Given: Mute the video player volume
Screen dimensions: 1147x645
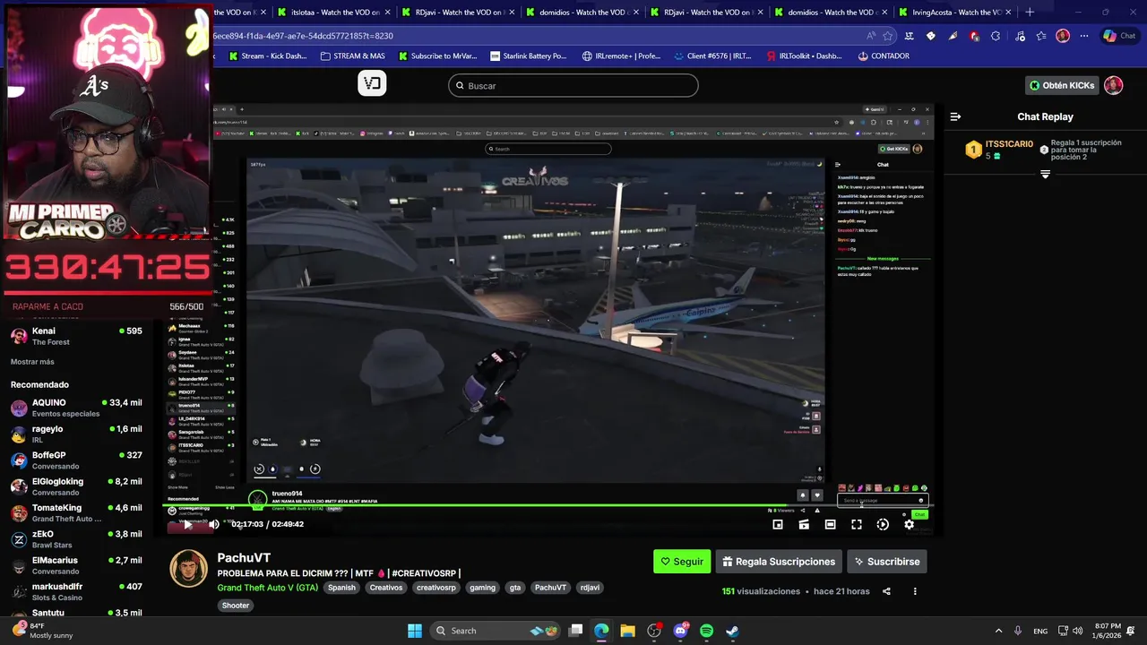Looking at the screenshot, I should click(213, 524).
